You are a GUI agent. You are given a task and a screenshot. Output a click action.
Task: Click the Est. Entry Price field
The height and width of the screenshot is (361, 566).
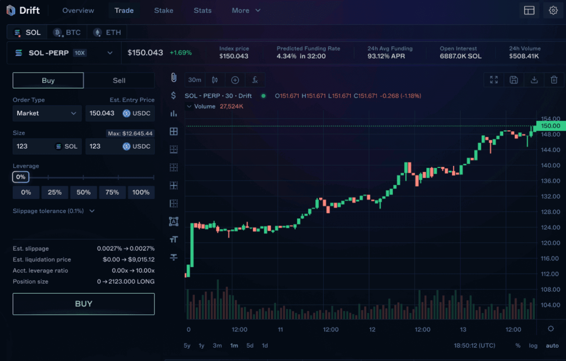[x=120, y=113]
